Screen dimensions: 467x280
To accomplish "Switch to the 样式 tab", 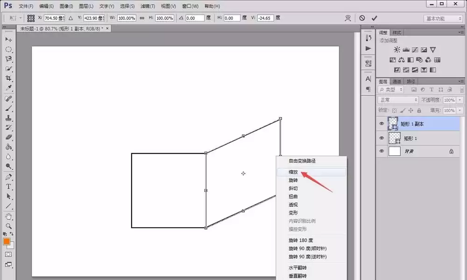I will pos(396,33).
